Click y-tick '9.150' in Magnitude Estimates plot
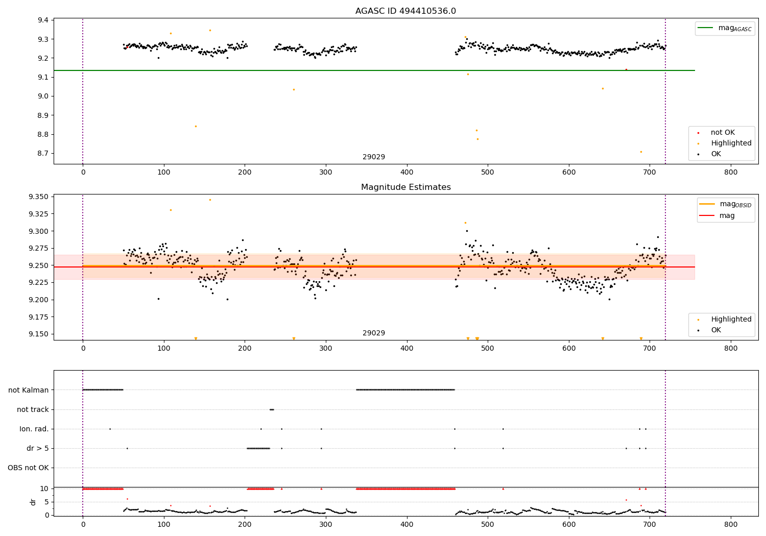Screen dimensions: 766x536 pos(38,334)
